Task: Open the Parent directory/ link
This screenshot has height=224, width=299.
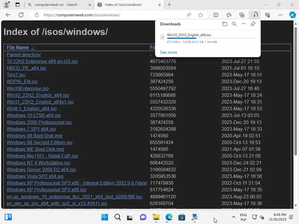Action: 24,55
